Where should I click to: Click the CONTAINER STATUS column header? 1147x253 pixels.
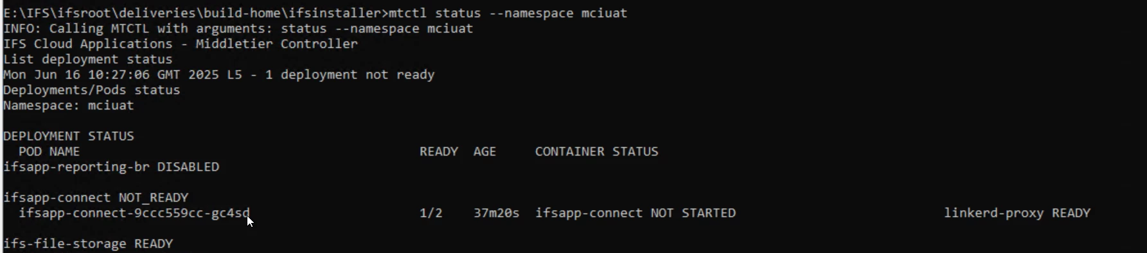(596, 151)
